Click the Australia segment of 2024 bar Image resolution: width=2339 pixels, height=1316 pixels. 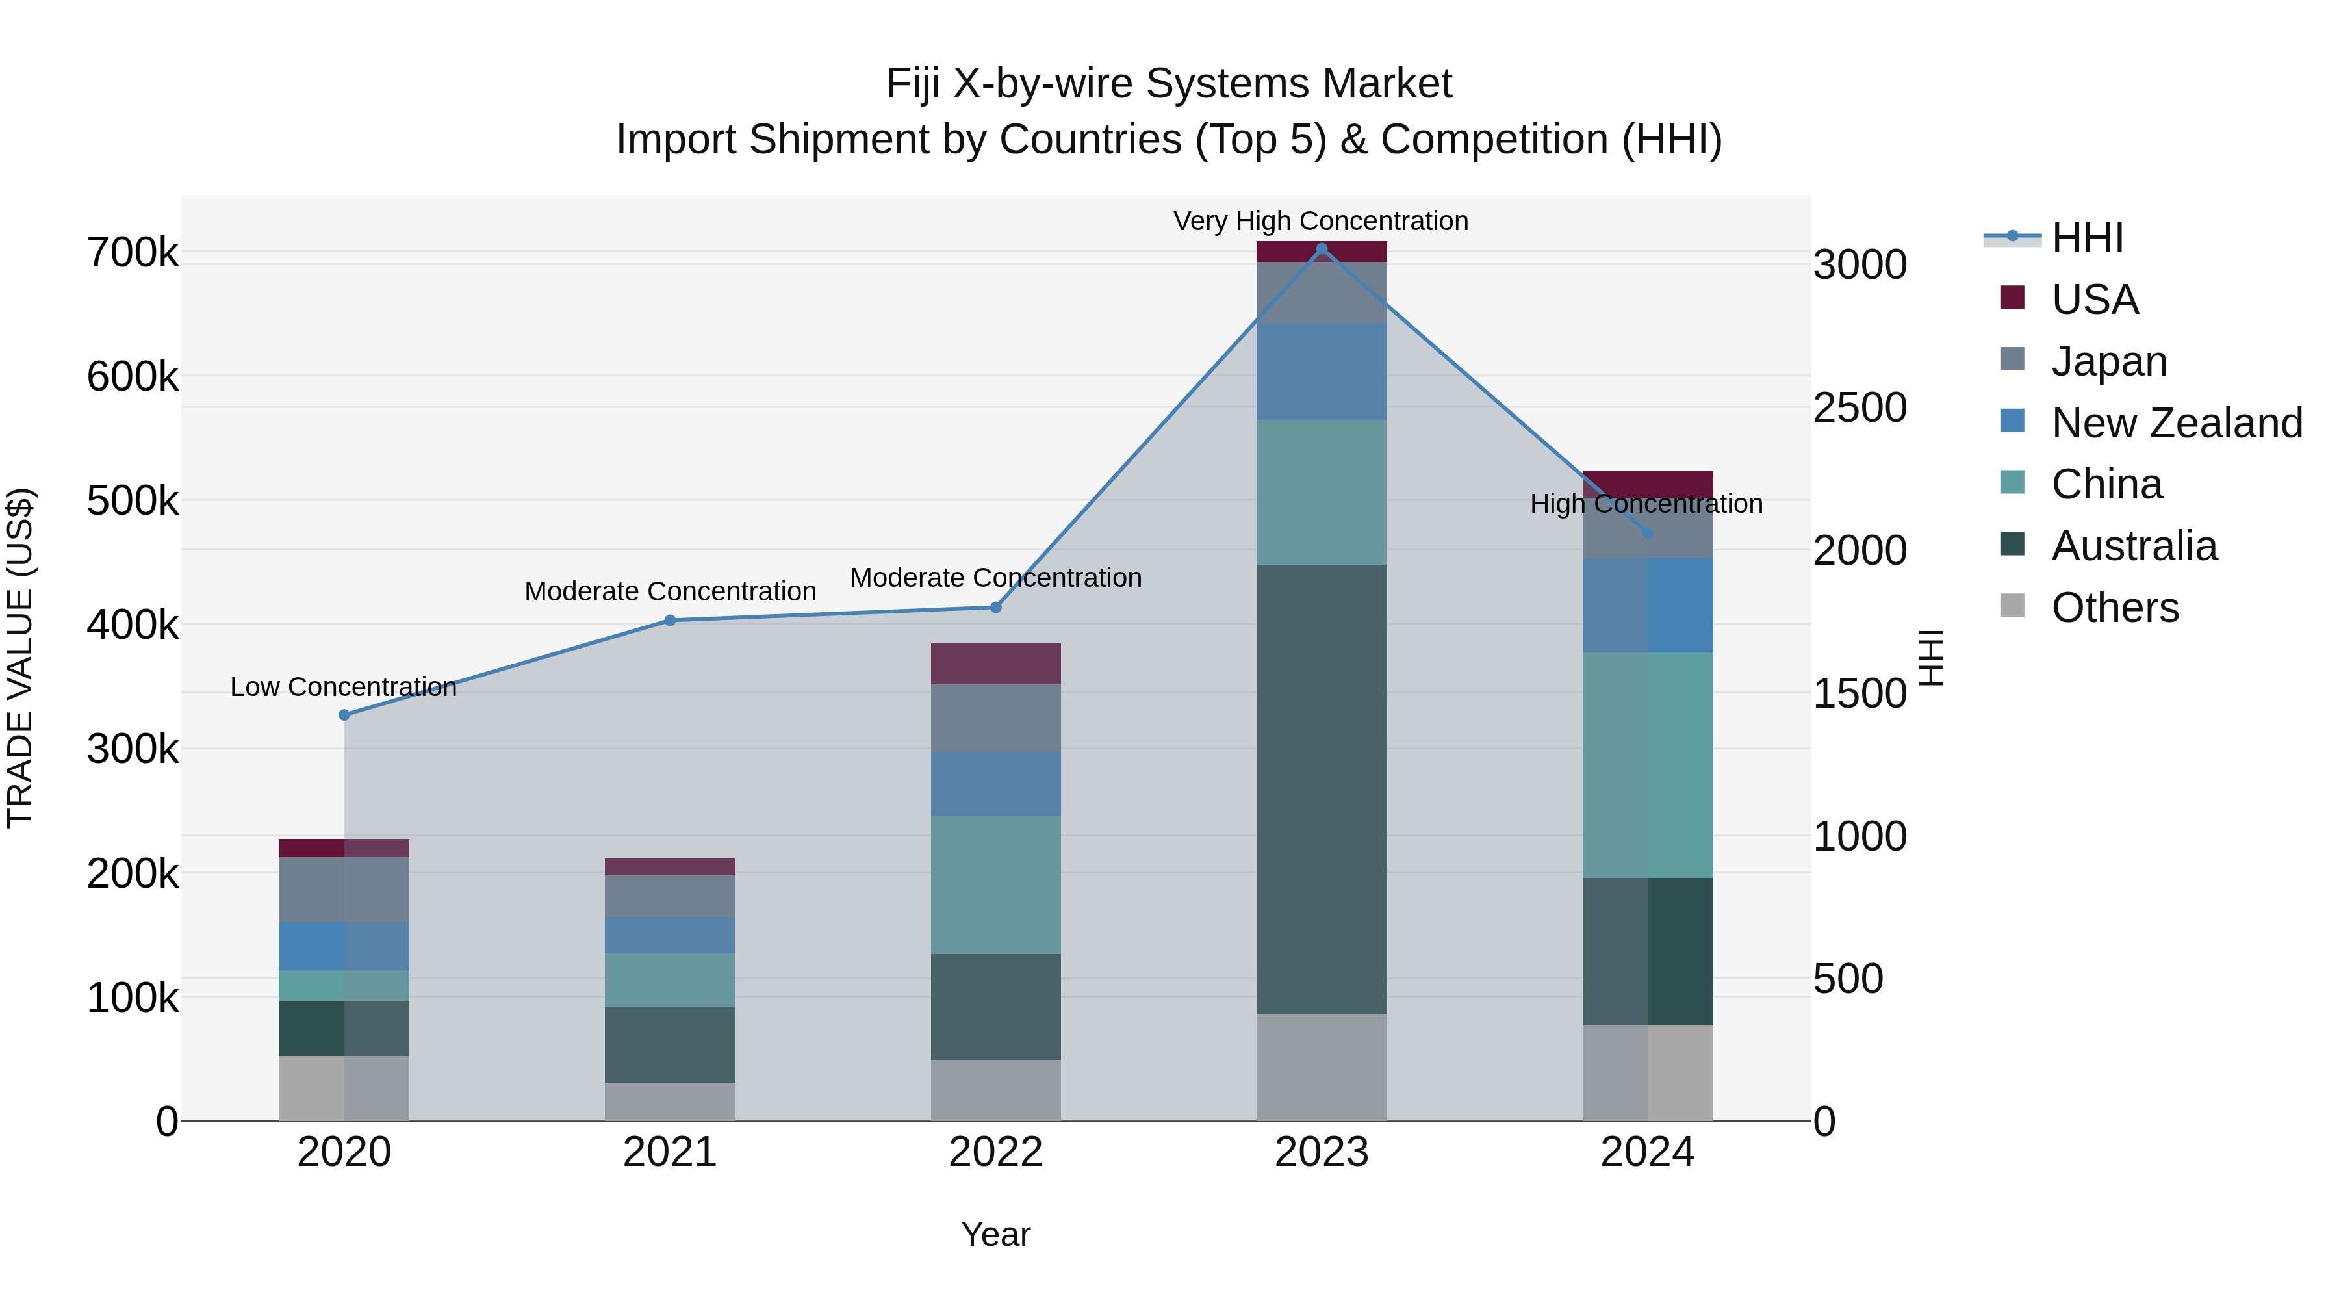coord(1648,951)
